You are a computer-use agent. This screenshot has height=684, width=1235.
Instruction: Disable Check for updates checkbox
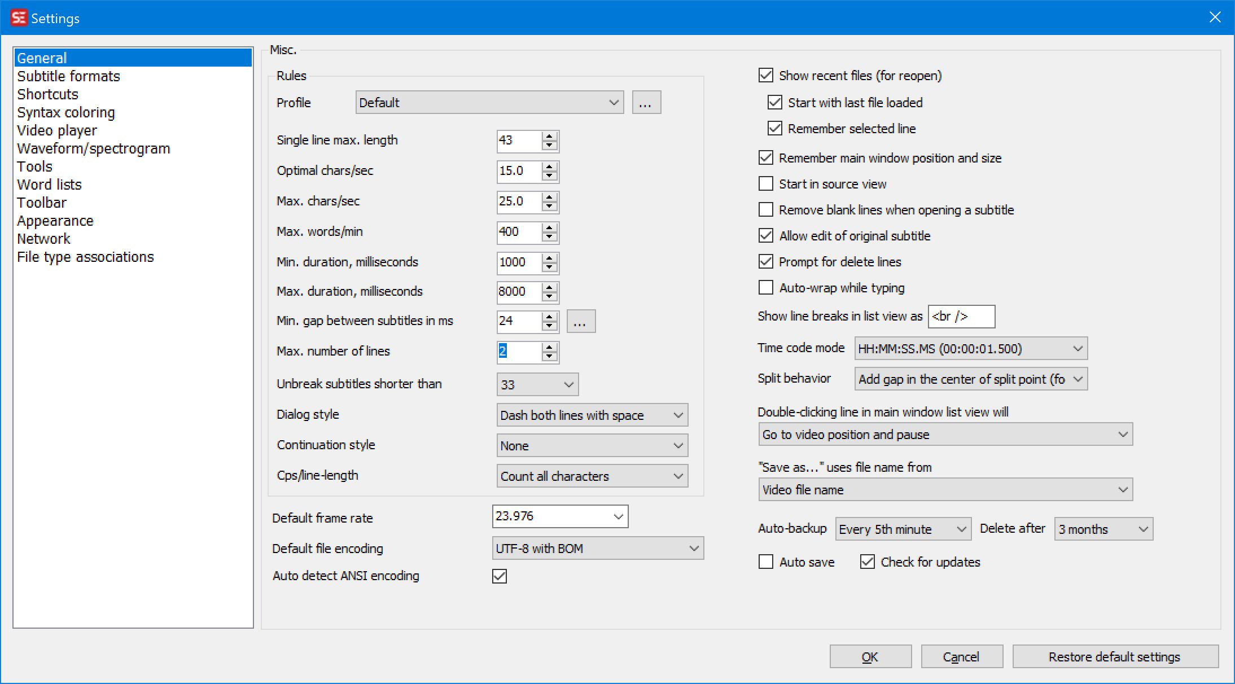pos(868,562)
